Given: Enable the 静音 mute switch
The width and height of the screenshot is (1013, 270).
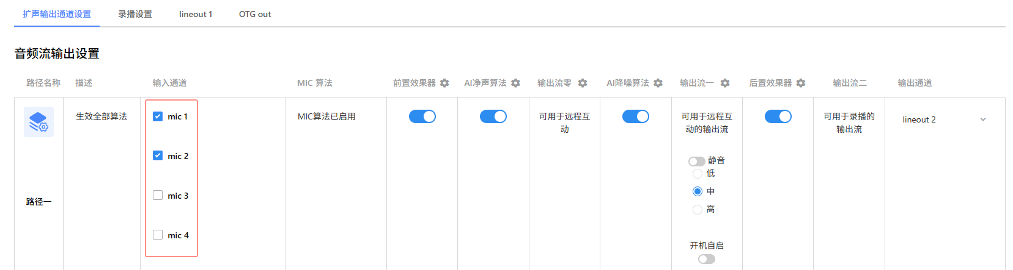Looking at the screenshot, I should 696,162.
